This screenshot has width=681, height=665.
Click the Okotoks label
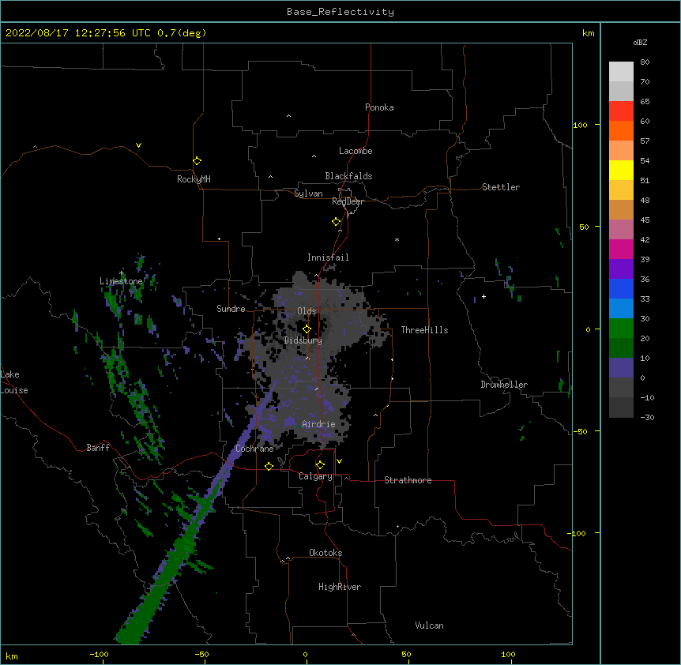[x=325, y=553]
